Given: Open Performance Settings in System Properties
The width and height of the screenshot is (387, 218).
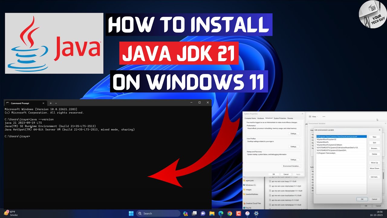Looking at the screenshot, I should [293, 134].
